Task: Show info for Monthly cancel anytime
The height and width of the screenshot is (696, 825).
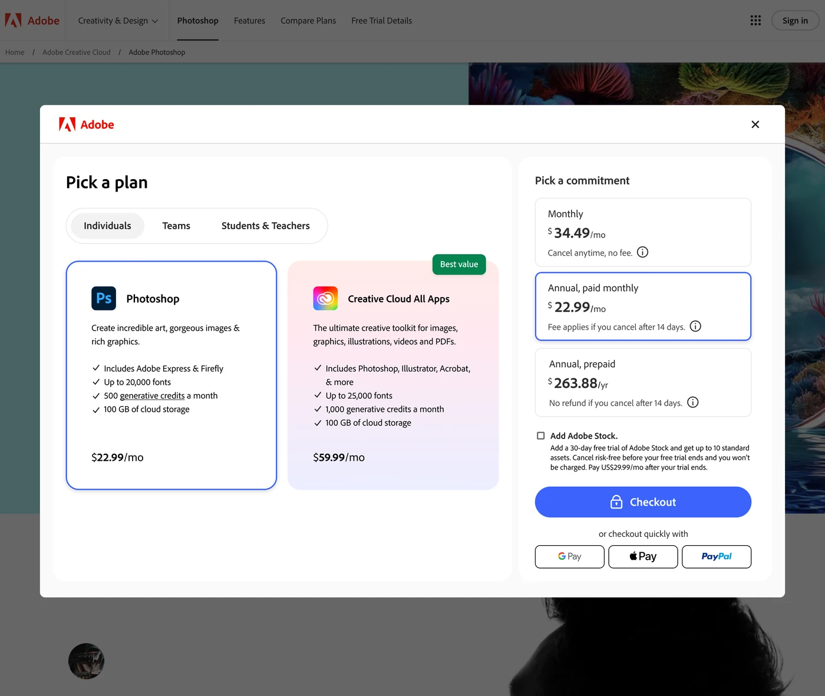Action: pyautogui.click(x=643, y=252)
